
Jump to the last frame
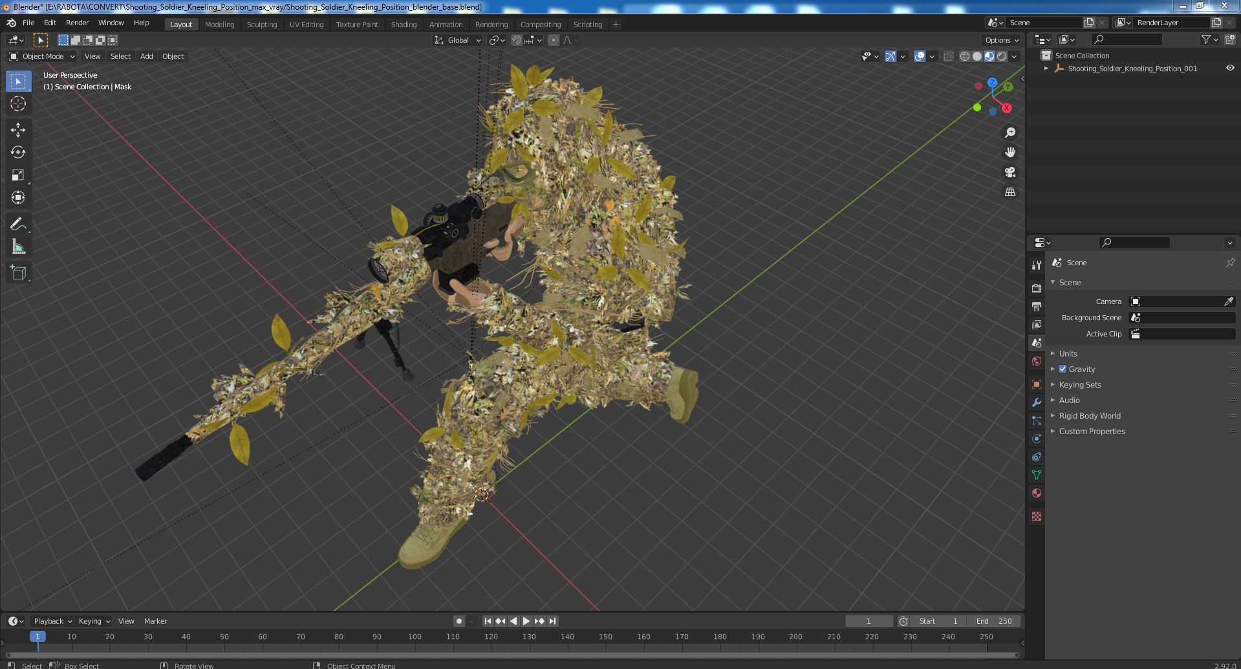click(x=552, y=621)
